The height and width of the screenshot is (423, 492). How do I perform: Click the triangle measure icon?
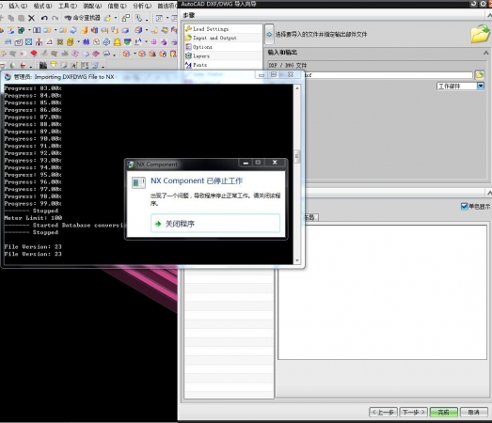click(50, 41)
